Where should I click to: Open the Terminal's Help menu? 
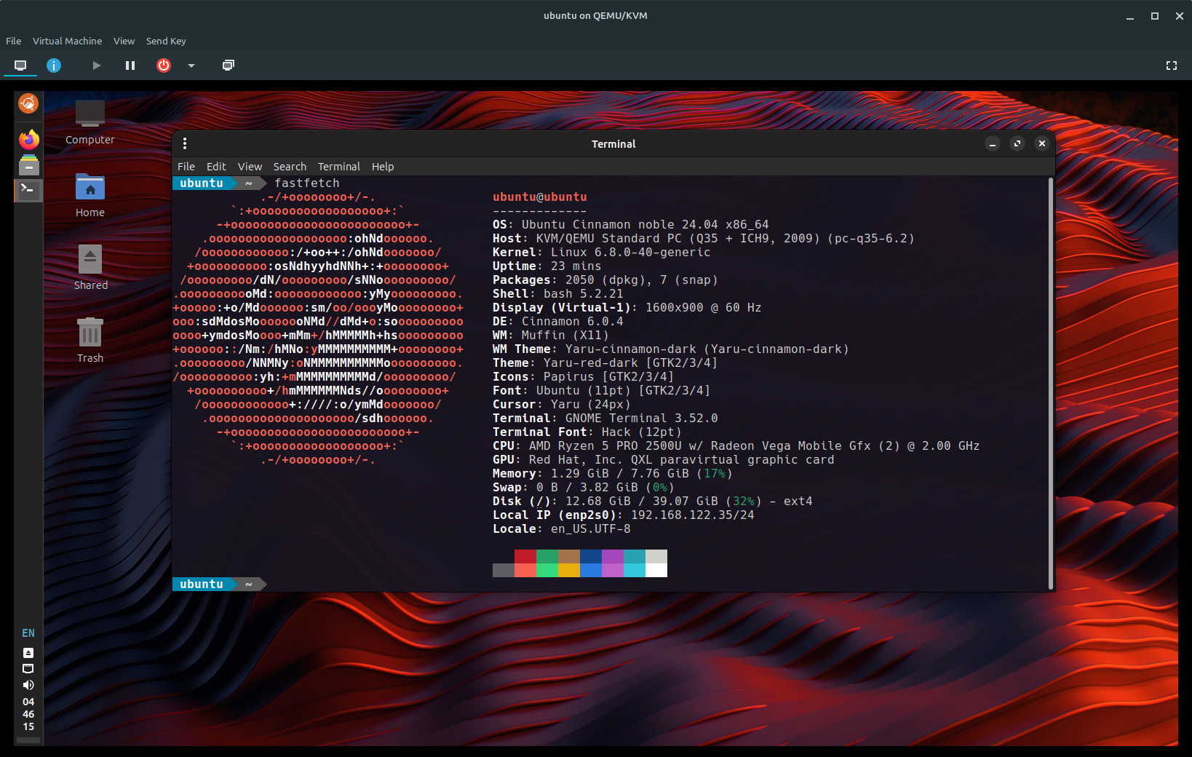[x=383, y=167]
